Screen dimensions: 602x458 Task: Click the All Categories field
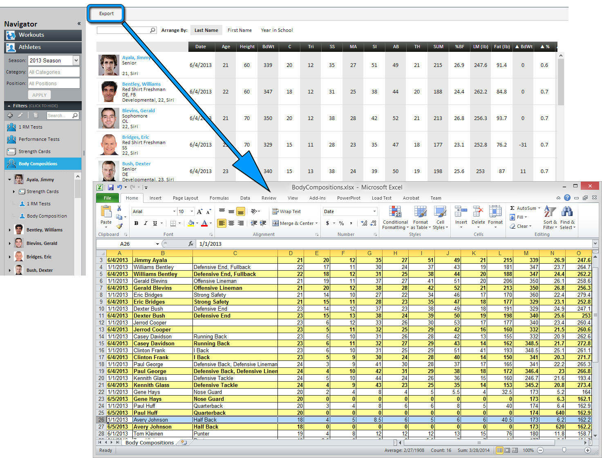point(54,72)
